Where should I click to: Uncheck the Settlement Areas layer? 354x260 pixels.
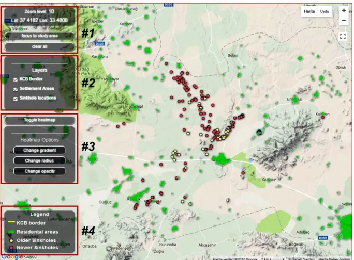[16, 89]
